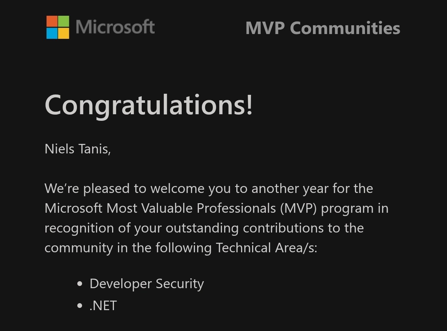Screen dimensions: 447x331
Task: Click the blue square of the Microsoft logo
Action: [52, 33]
